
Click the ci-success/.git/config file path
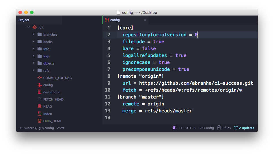pyautogui.click(x=37, y=128)
